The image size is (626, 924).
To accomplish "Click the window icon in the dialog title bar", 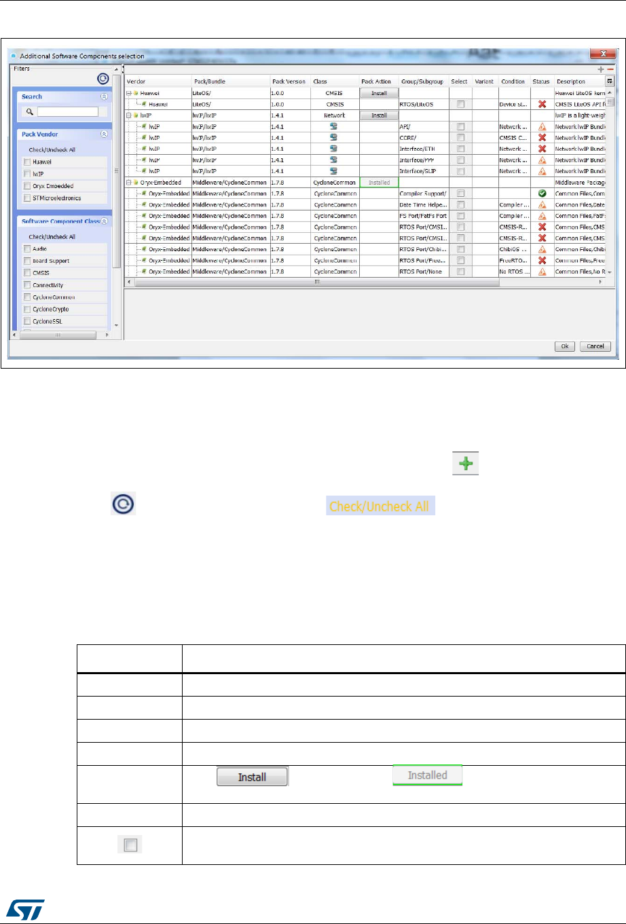I will pos(14,56).
